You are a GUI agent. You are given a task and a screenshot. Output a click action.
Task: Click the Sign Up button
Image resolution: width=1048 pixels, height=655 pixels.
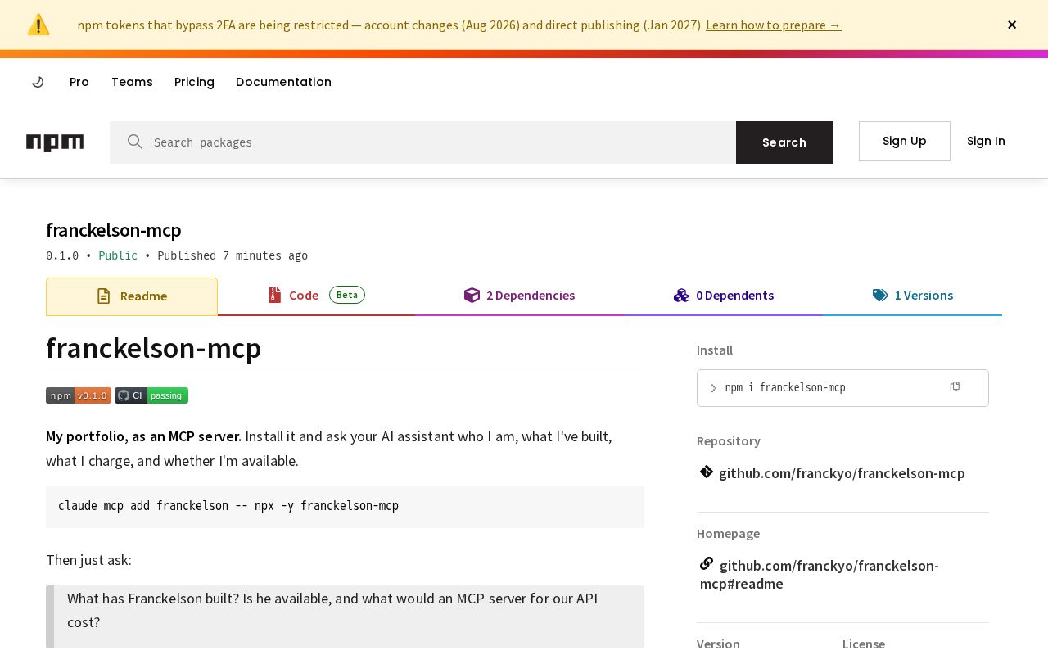click(x=905, y=141)
